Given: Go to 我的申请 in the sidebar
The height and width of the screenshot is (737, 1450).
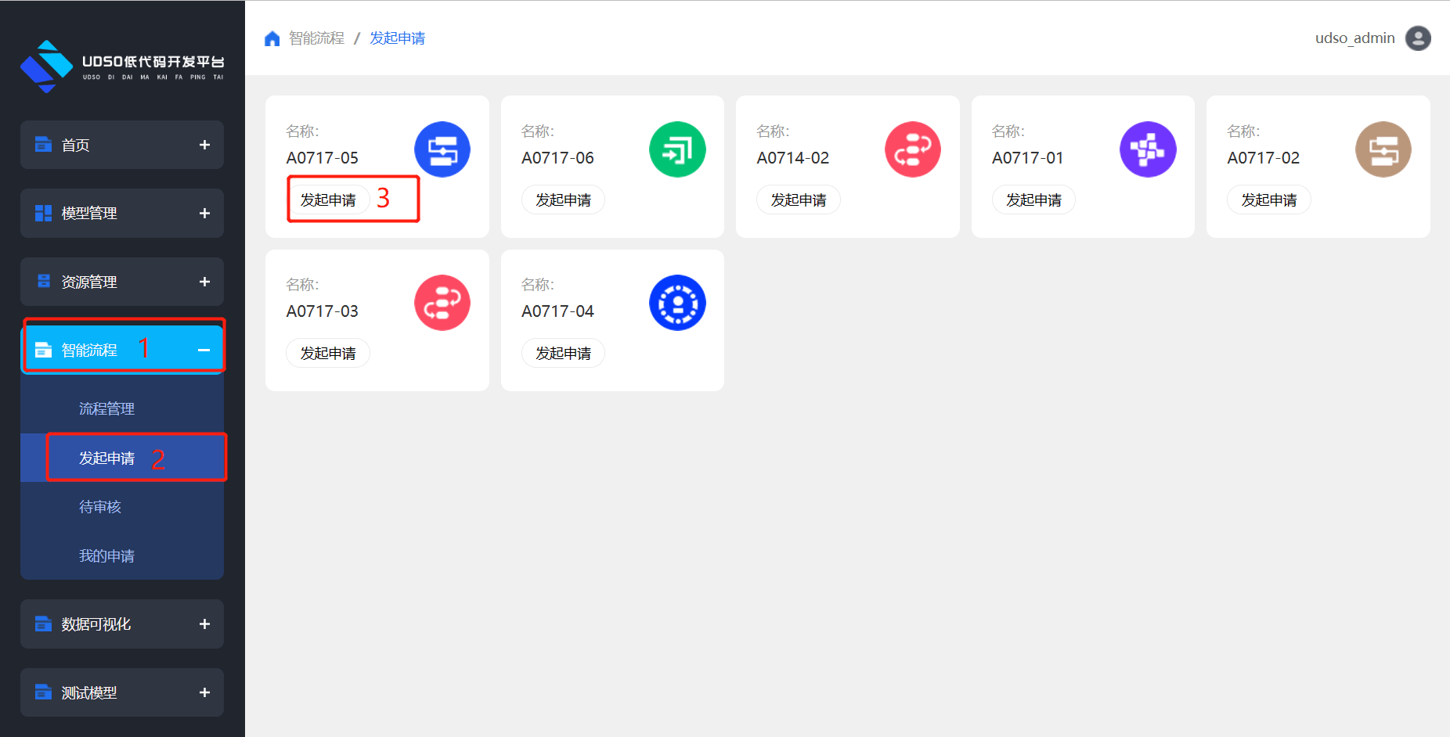Looking at the screenshot, I should point(106,556).
